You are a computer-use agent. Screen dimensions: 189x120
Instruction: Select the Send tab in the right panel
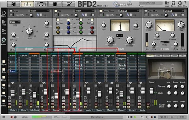[158, 56]
